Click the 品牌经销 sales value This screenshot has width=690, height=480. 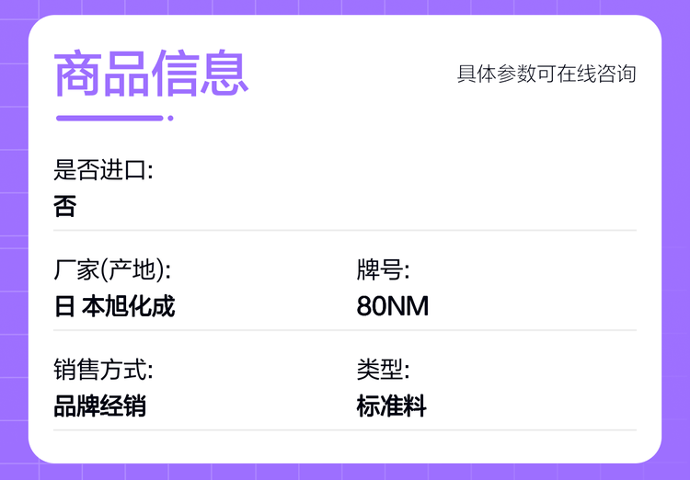tap(99, 406)
